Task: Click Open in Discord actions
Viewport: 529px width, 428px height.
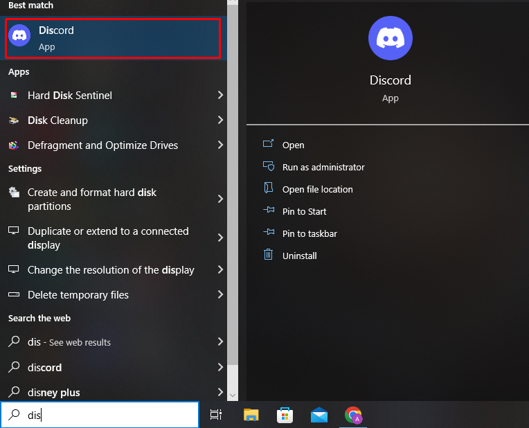Action: [x=293, y=145]
